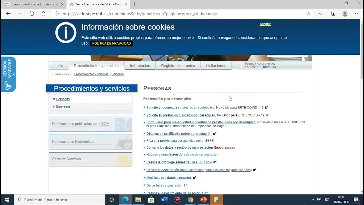Open Microsoft Store from the taskbar

coord(151,200)
